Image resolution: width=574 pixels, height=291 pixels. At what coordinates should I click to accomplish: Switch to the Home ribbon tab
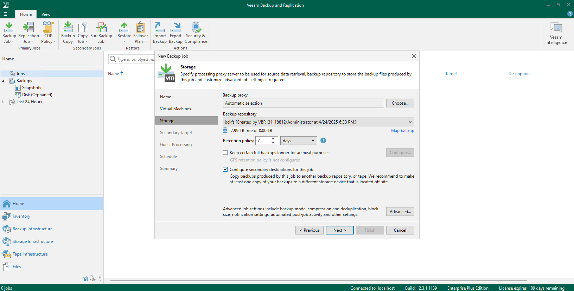coord(26,14)
